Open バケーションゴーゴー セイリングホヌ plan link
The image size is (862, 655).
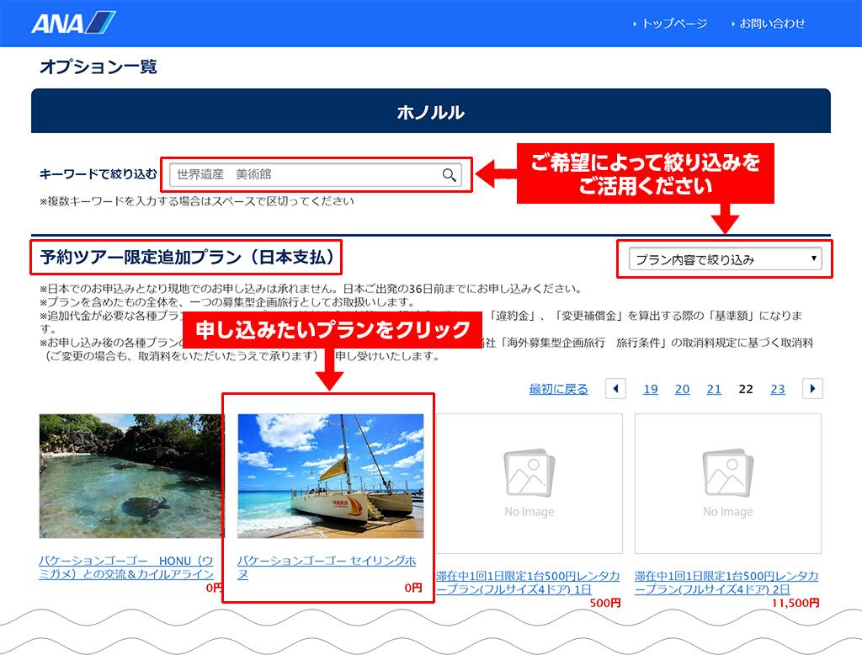pos(326,567)
